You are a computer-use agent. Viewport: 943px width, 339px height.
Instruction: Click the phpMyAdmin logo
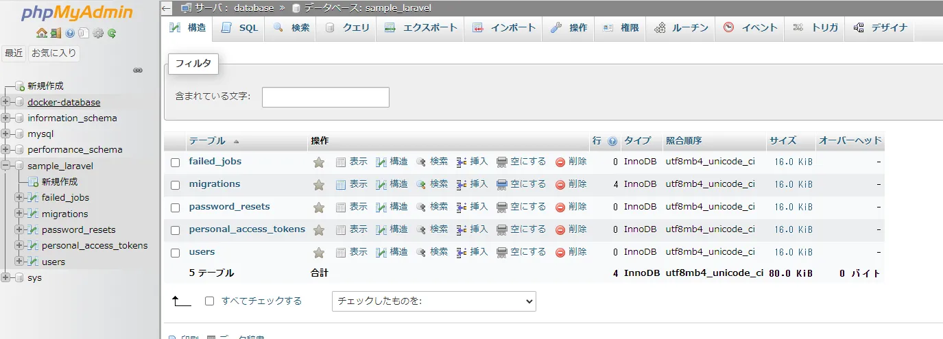pos(77,13)
